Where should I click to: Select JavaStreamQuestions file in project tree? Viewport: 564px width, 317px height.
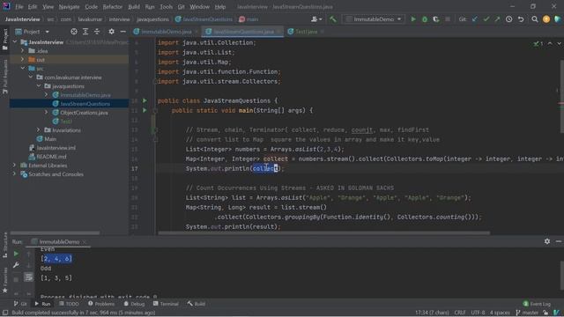85,104
